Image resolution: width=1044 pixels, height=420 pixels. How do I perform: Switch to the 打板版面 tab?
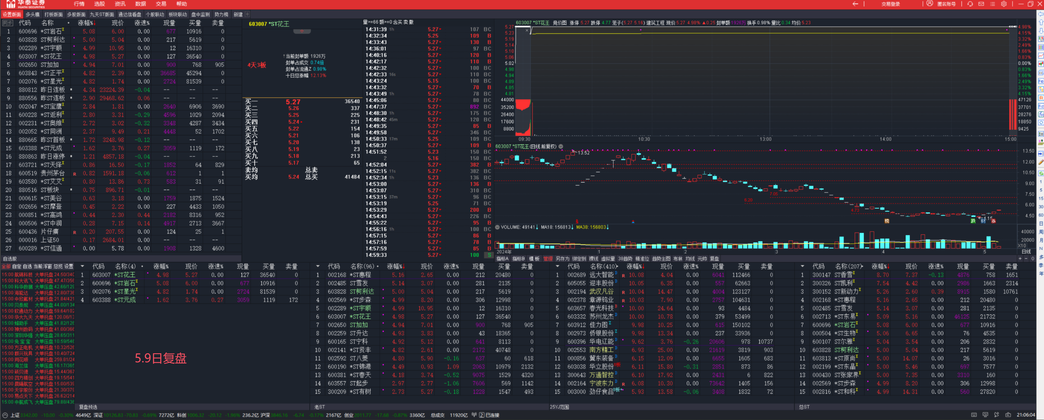(x=53, y=15)
